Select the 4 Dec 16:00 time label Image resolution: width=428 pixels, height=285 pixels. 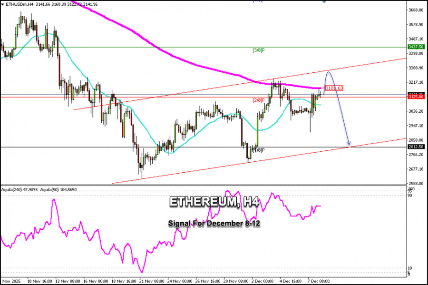pos(291,281)
